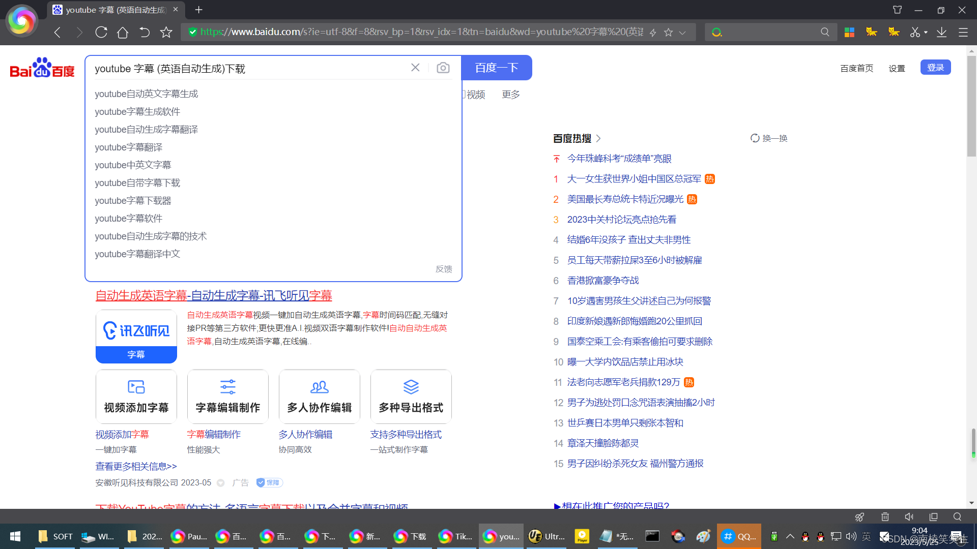Click the browser refresh icon

(x=101, y=32)
